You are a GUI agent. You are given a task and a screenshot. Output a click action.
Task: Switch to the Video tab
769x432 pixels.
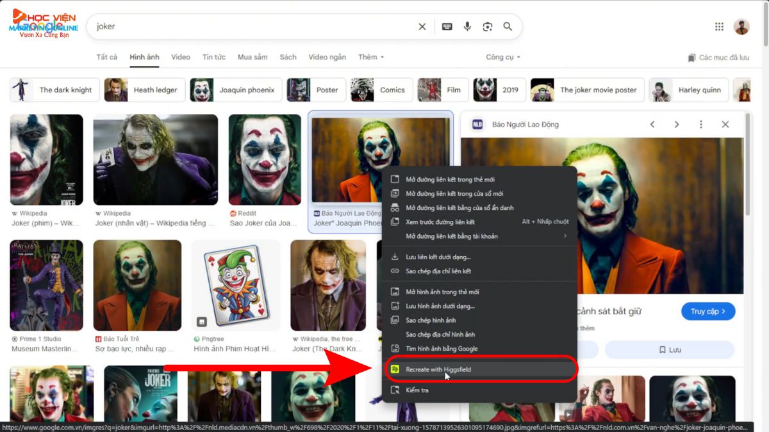(x=181, y=57)
